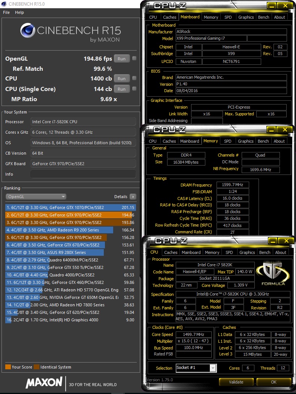
Task: Open Graphics tab in Memory CPU-Z window
Action: 246,141
